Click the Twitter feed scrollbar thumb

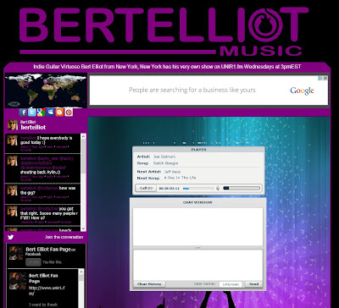pos(83,157)
